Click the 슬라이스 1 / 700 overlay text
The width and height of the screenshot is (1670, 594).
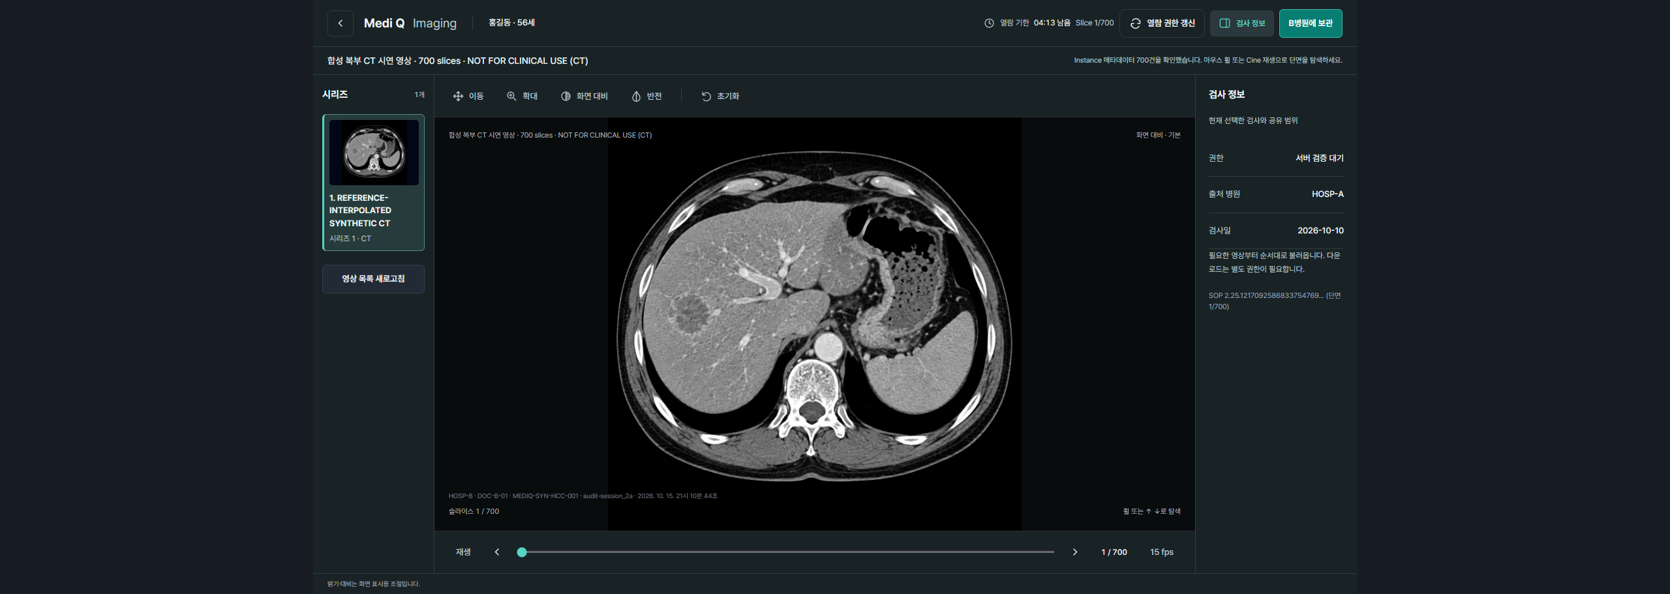474,512
